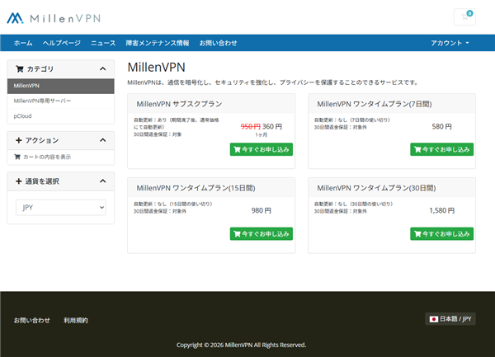Image resolution: width=495 pixels, height=357 pixels.
Task: Click the ワンタイムプラン(7日間) title
Action: pyautogui.click(x=375, y=104)
